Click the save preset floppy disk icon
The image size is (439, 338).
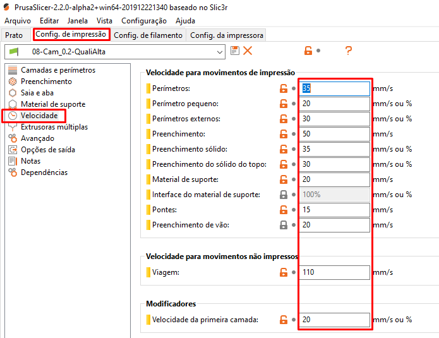coord(234,51)
